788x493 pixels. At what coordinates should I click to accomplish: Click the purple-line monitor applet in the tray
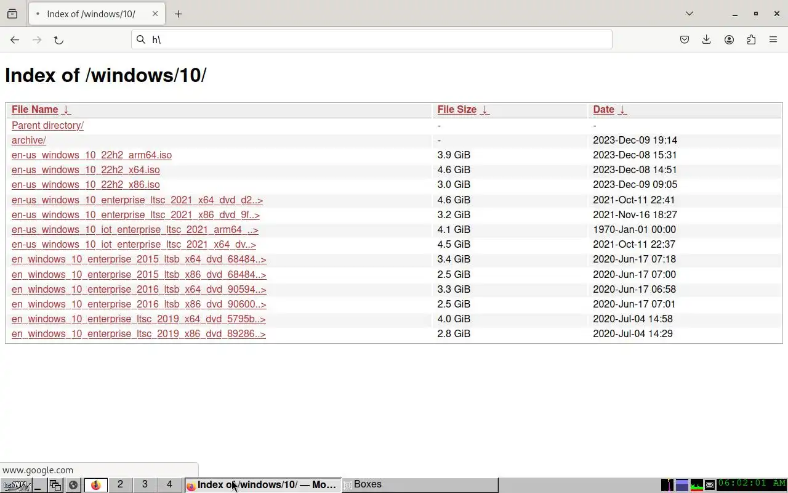click(x=667, y=485)
